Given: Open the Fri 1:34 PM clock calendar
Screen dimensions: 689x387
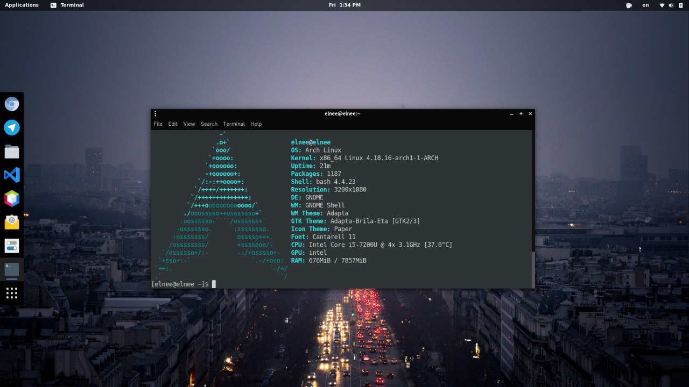Looking at the screenshot, I should 344,5.
